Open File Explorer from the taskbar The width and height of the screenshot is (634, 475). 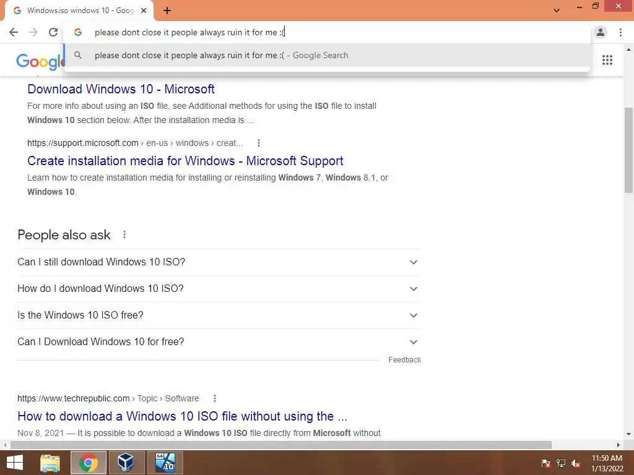50,463
